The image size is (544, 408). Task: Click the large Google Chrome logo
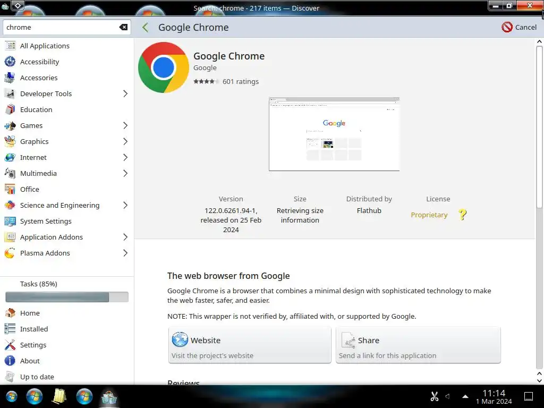(164, 67)
